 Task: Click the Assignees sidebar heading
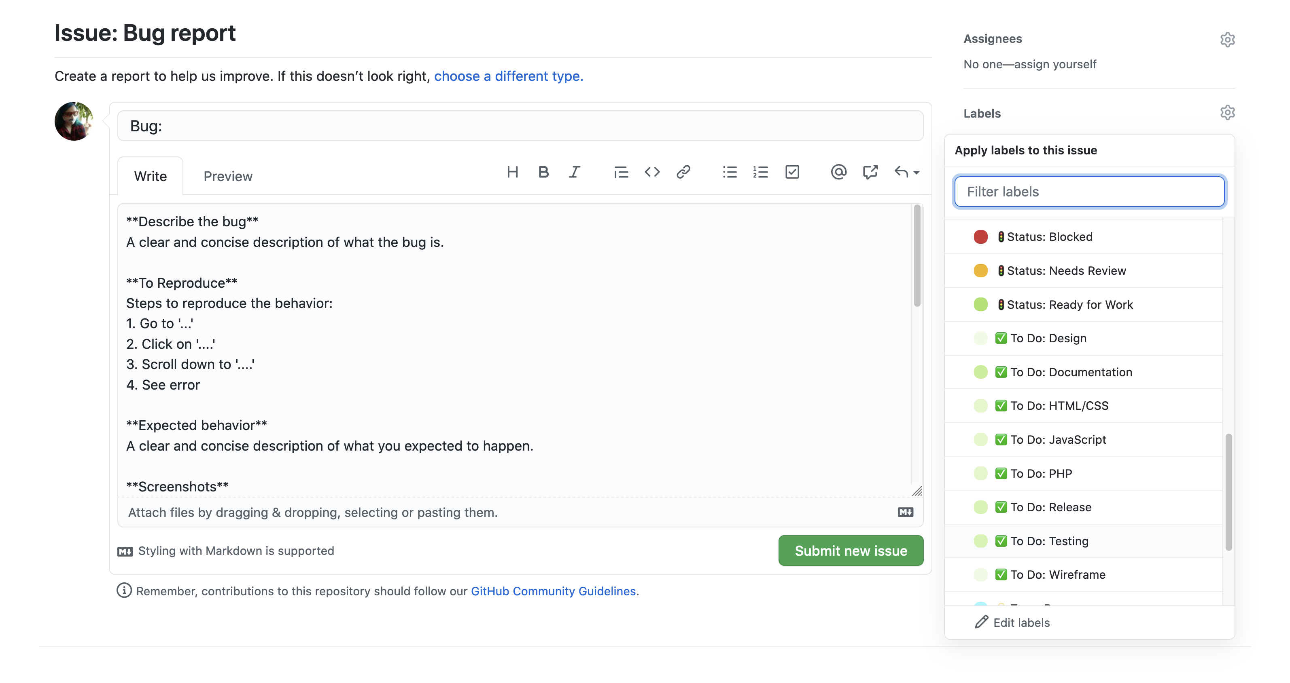993,39
